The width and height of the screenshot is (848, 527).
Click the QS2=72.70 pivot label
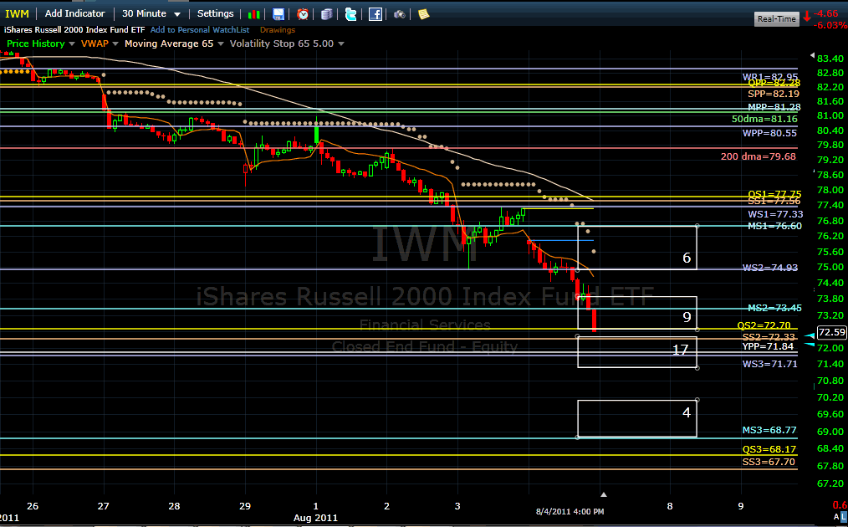764,325
